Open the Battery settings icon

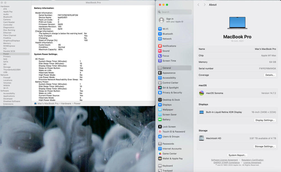point(160,120)
